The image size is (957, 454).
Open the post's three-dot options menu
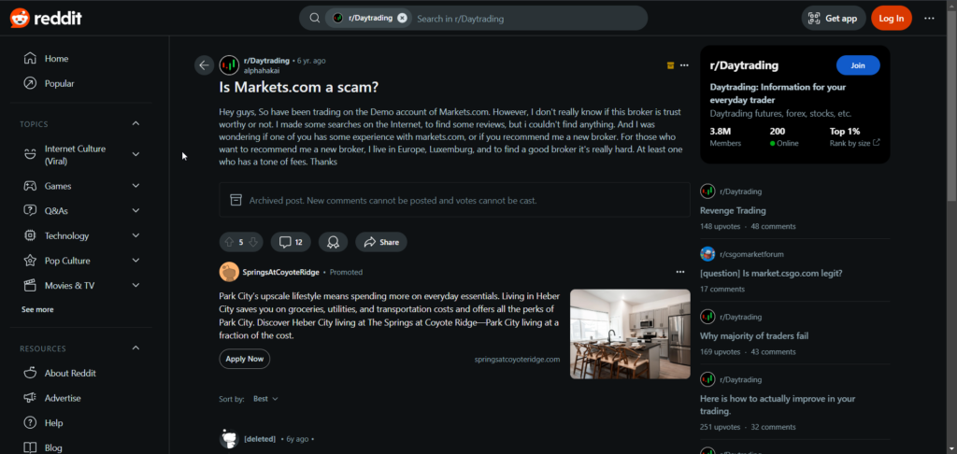(684, 65)
